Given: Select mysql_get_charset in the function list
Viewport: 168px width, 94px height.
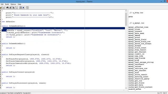Looking at the screenshot, I should pyautogui.click(x=137, y=52).
